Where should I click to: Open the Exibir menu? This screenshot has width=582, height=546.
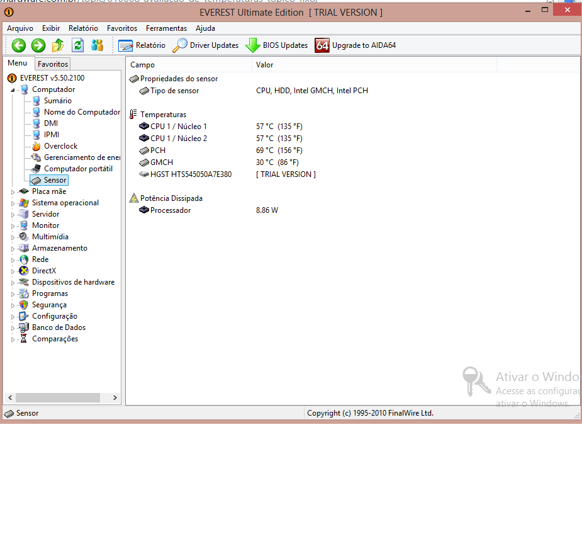pyautogui.click(x=51, y=28)
